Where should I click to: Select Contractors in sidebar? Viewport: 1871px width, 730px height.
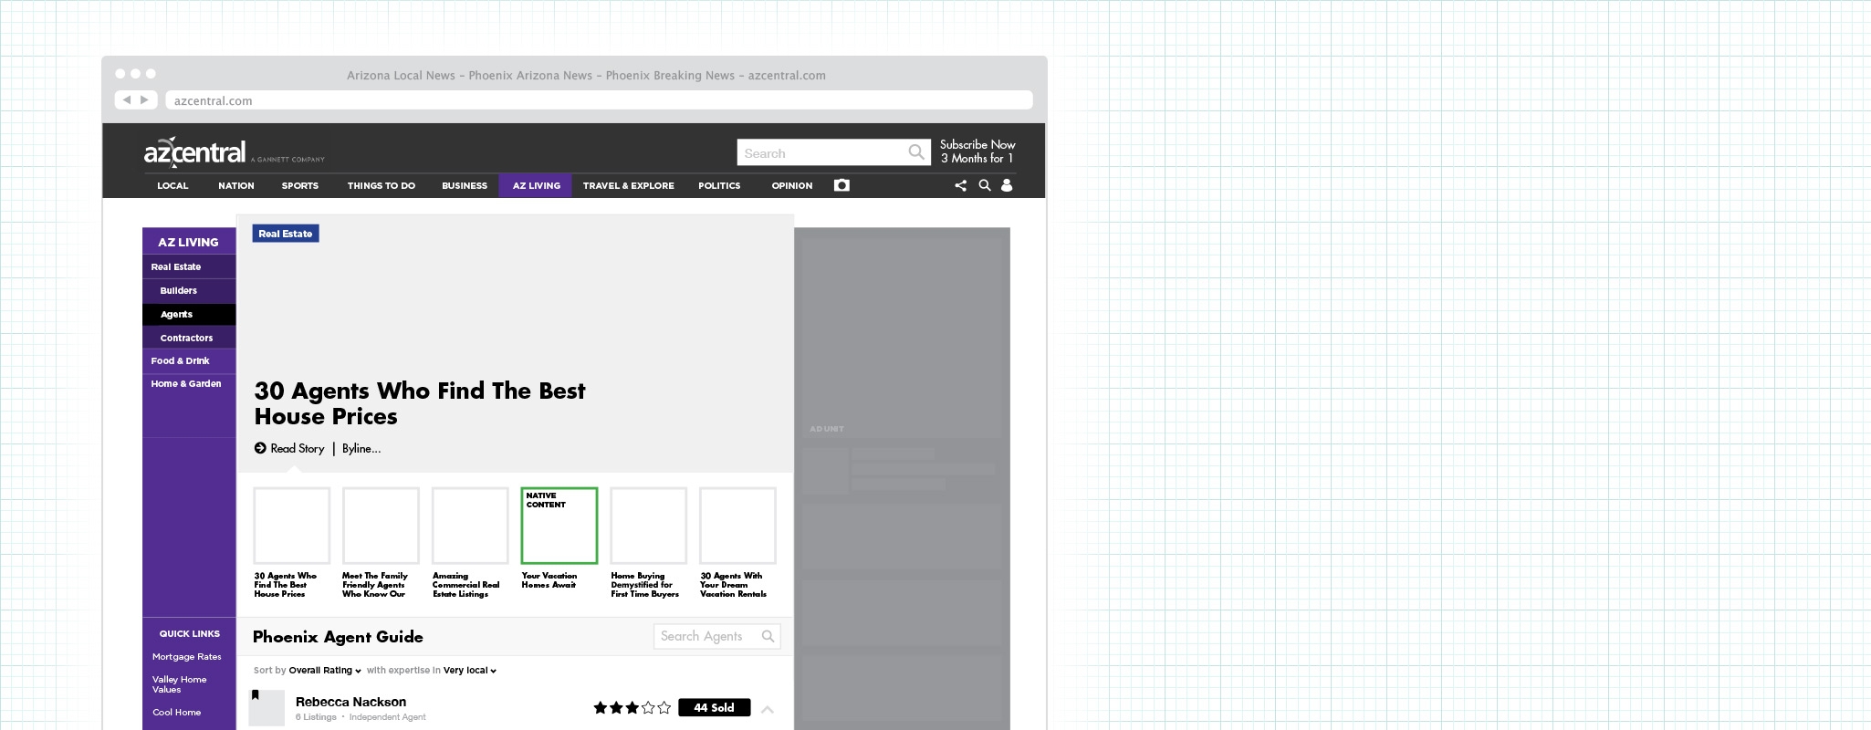pos(189,338)
